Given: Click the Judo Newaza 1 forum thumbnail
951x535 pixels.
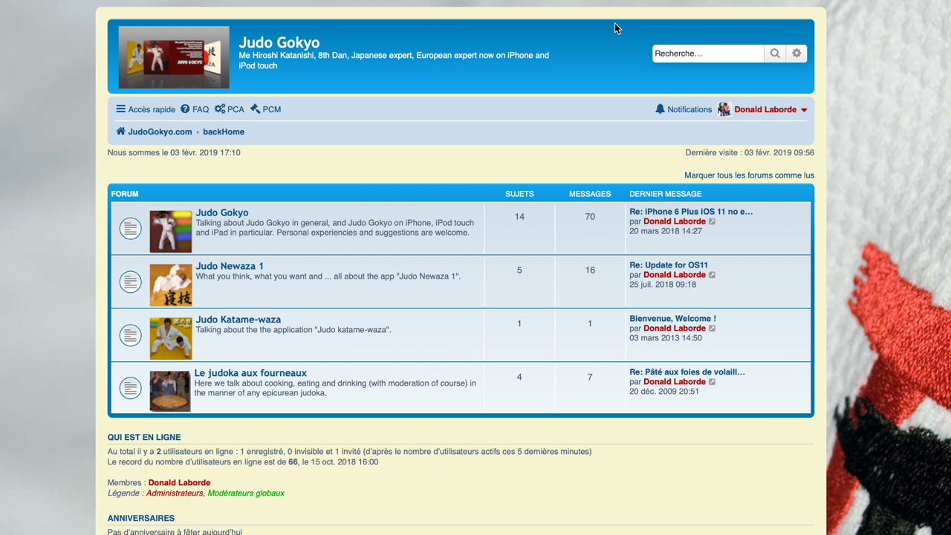Looking at the screenshot, I should [x=170, y=285].
